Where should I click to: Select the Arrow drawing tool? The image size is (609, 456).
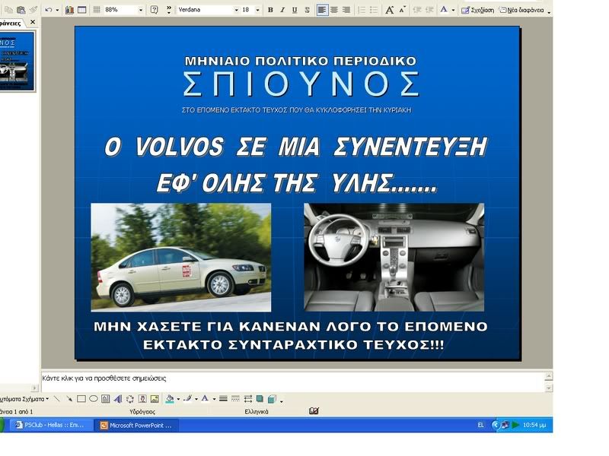(69, 398)
